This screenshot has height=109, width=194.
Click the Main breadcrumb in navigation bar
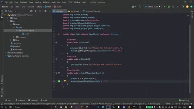coord(48,7)
